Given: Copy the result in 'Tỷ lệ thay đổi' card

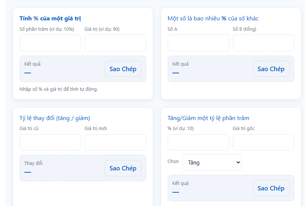Looking at the screenshot, I should (x=123, y=168).
